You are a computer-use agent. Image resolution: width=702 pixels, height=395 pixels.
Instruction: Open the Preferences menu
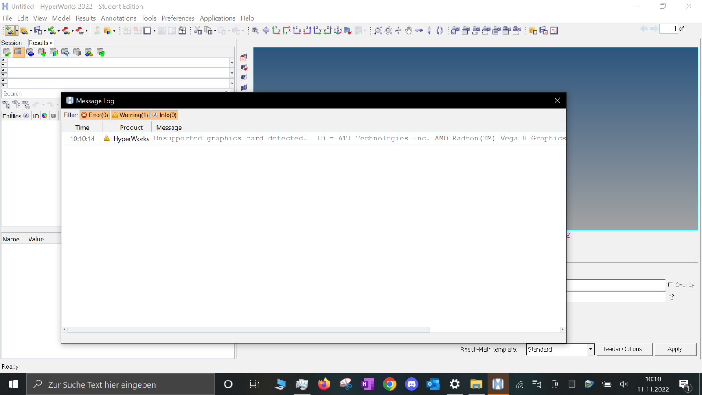[178, 18]
